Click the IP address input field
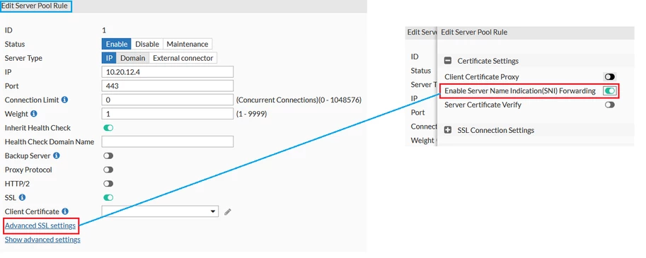The image size is (646, 258). 167,72
